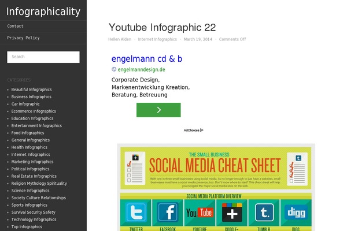This screenshot has height=231, width=347.
Task: Click the Facebook f icon in infographic
Action: [168, 213]
